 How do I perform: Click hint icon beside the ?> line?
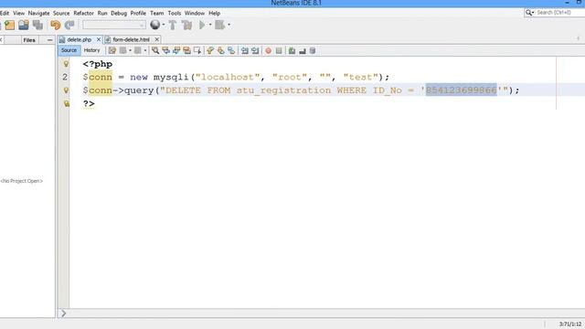[66, 103]
